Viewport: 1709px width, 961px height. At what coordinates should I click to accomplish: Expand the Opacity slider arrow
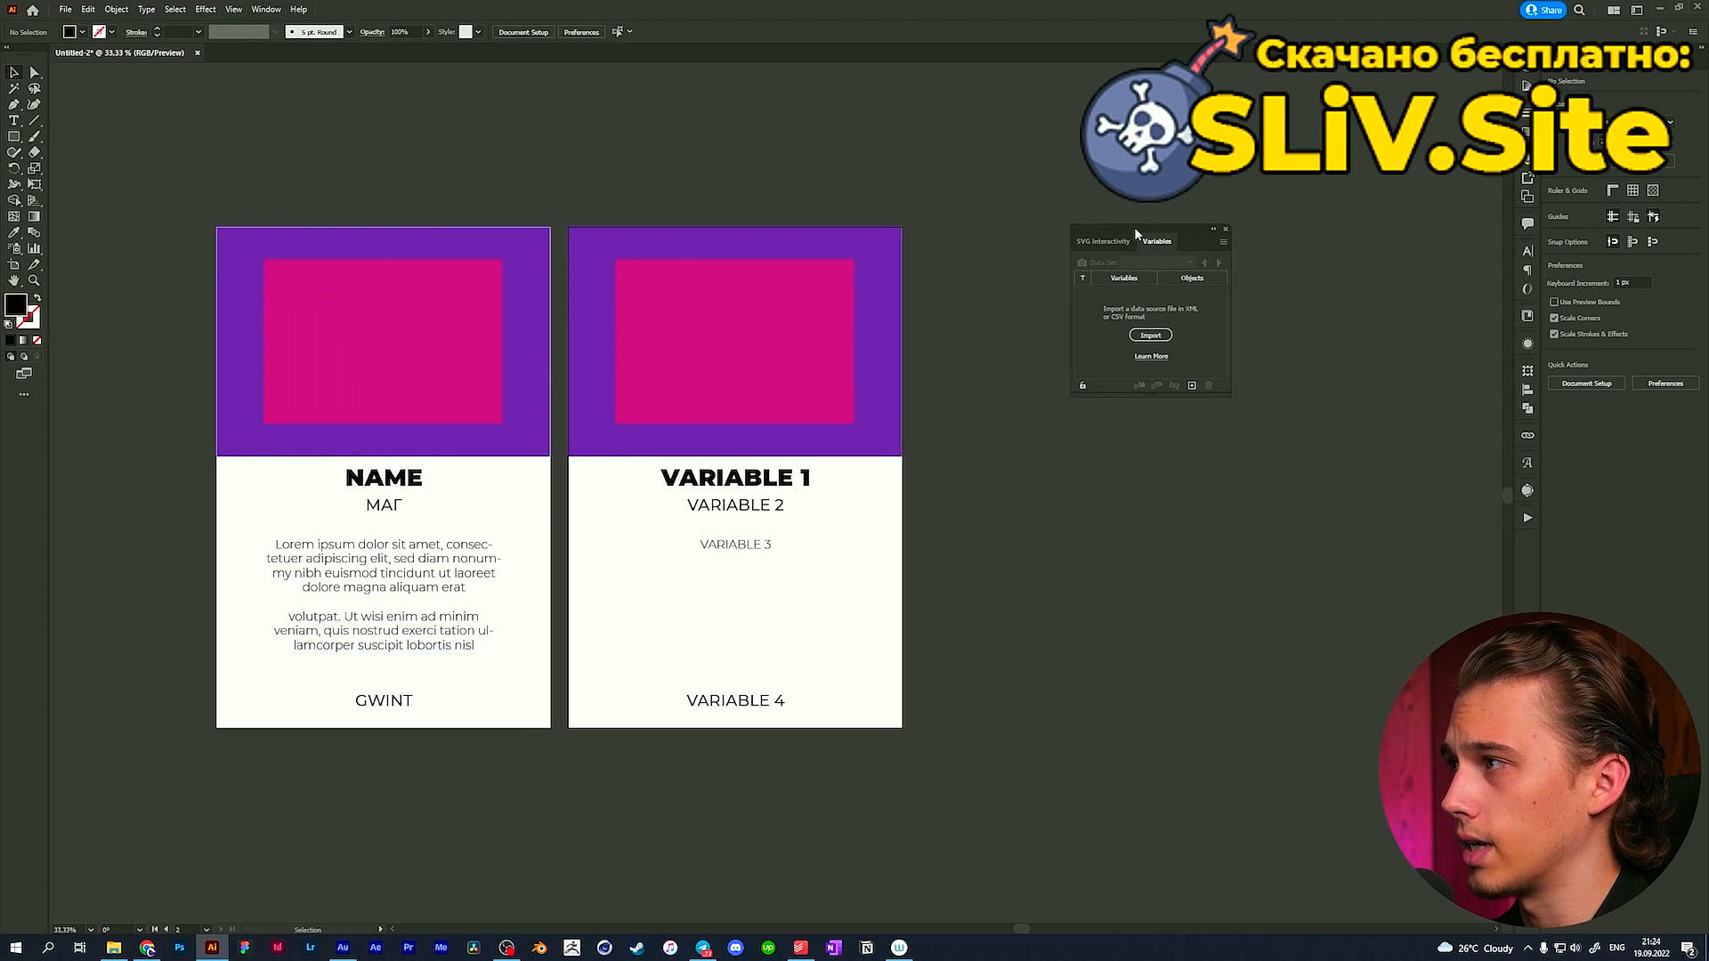click(428, 32)
